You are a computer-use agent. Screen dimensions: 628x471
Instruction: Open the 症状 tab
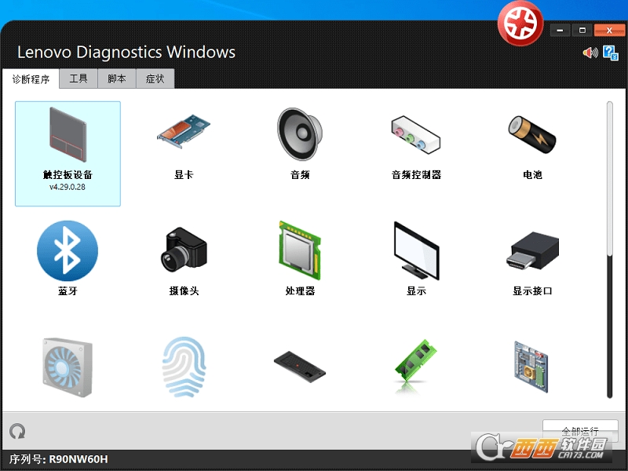pyautogui.click(x=155, y=78)
